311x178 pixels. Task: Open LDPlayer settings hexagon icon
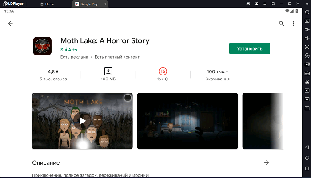[x=307, y=12]
